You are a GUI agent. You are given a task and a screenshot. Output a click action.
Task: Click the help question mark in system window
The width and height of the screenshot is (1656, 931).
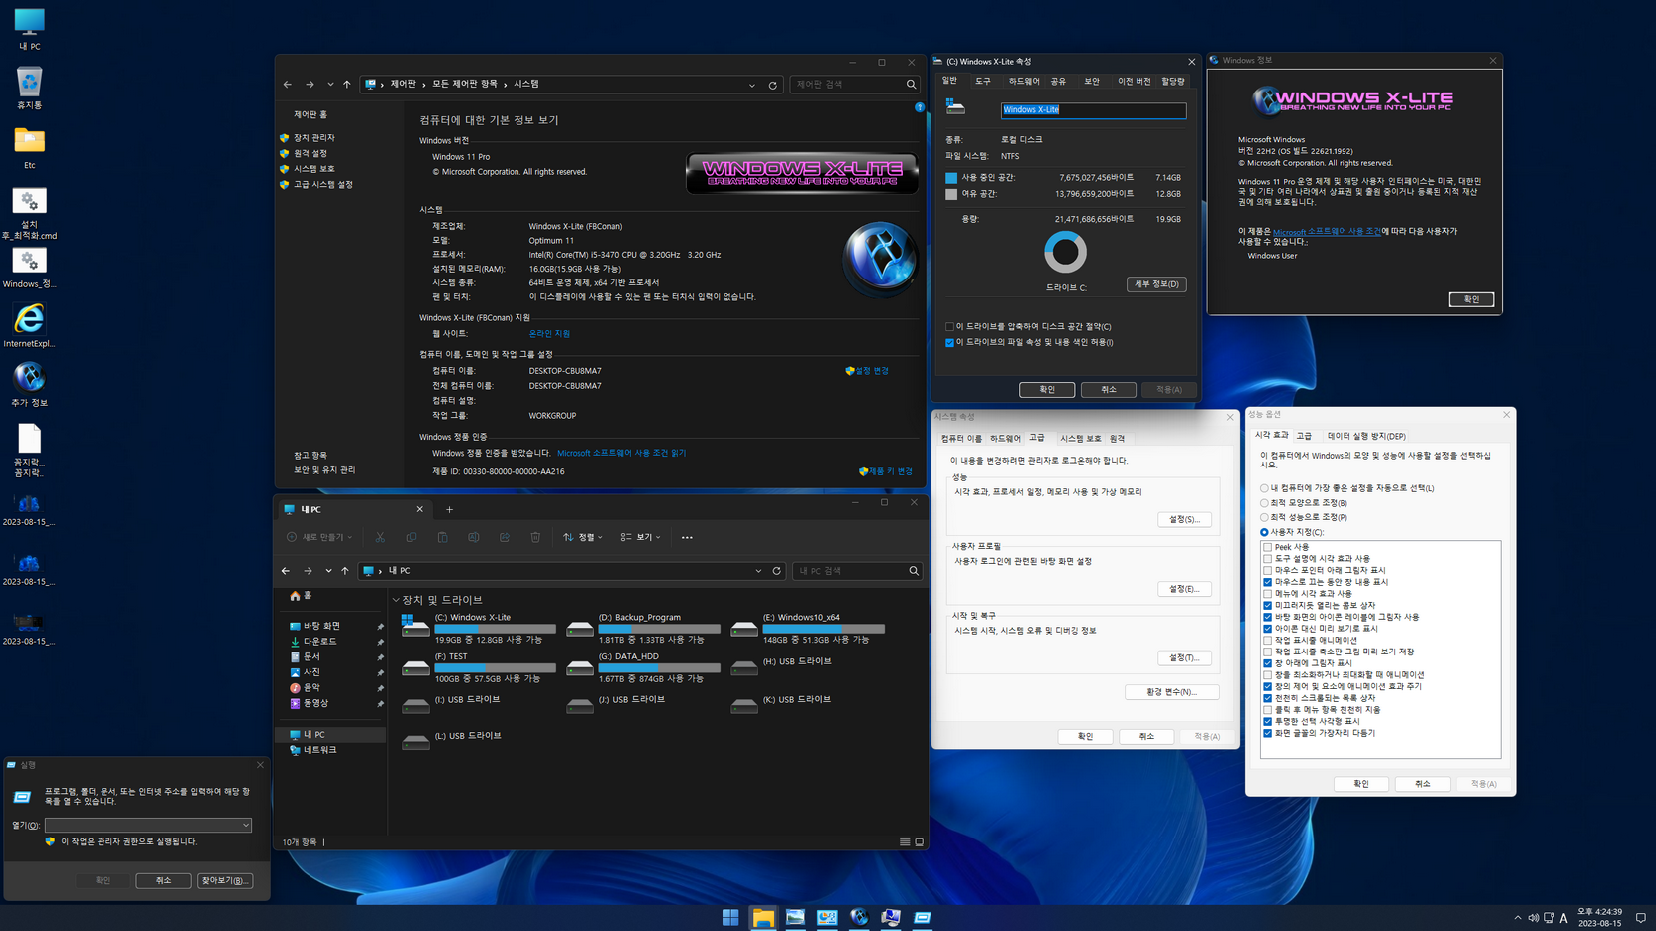[920, 107]
